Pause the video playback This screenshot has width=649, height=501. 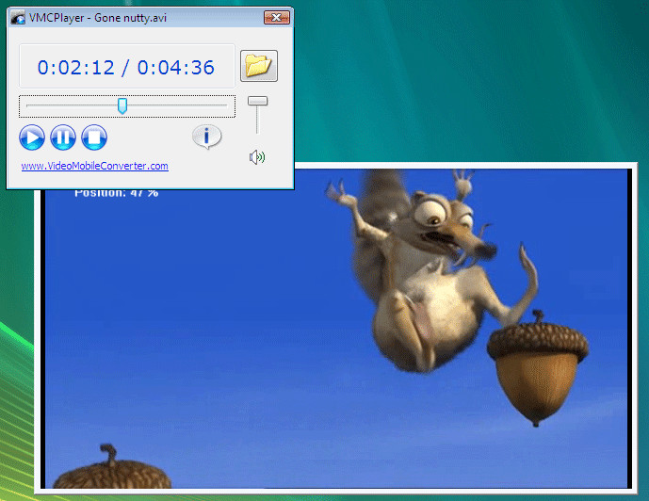(63, 137)
